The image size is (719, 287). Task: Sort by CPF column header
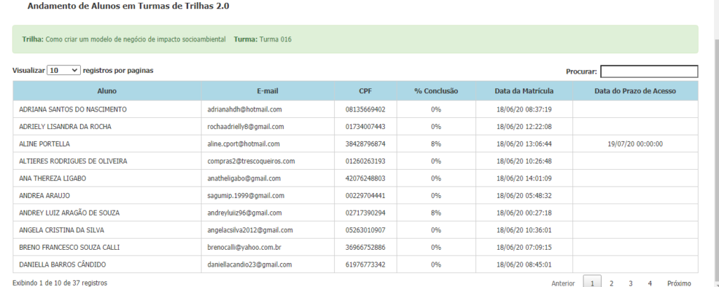[365, 91]
